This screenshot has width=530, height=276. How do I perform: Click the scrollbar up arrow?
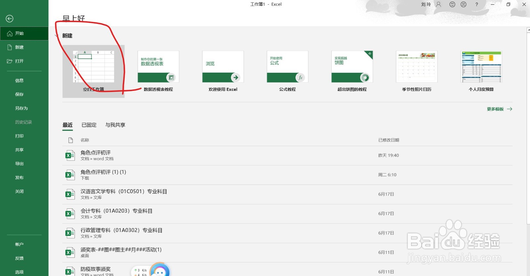pyautogui.click(x=528, y=30)
